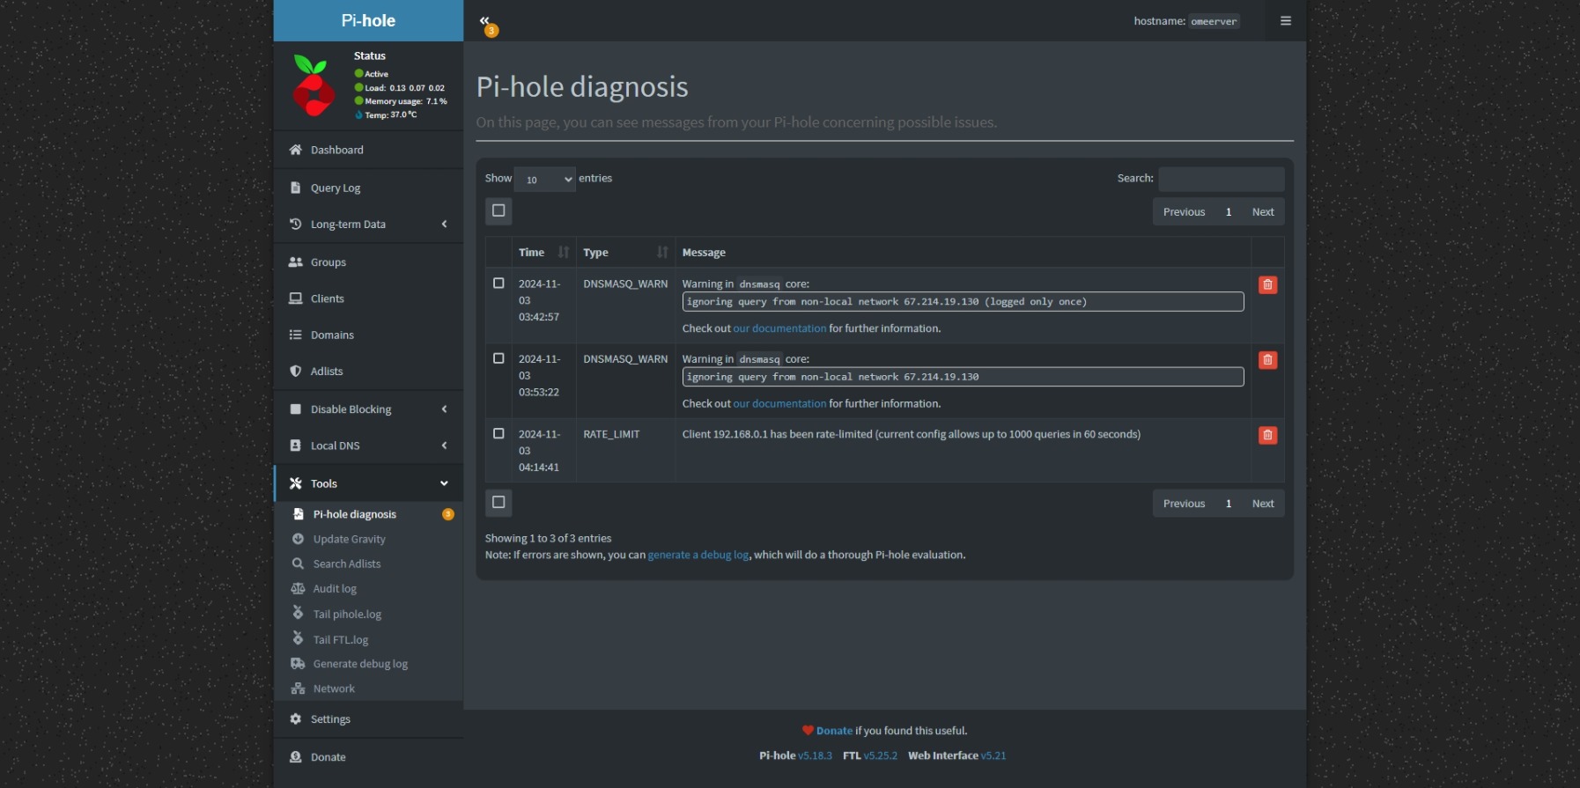Click the Clients laptop icon
Image resolution: width=1580 pixels, height=788 pixels.
[x=296, y=298]
